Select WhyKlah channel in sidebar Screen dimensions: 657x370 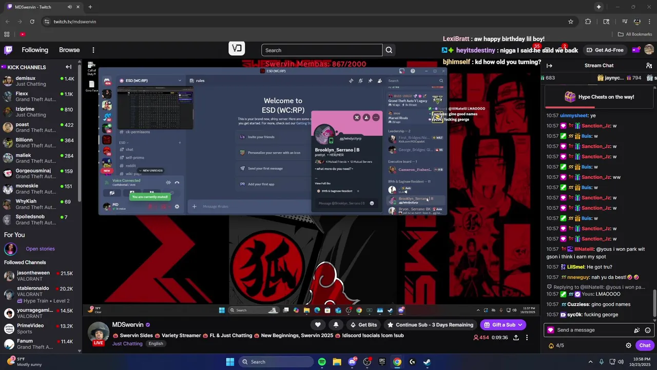pos(39,205)
